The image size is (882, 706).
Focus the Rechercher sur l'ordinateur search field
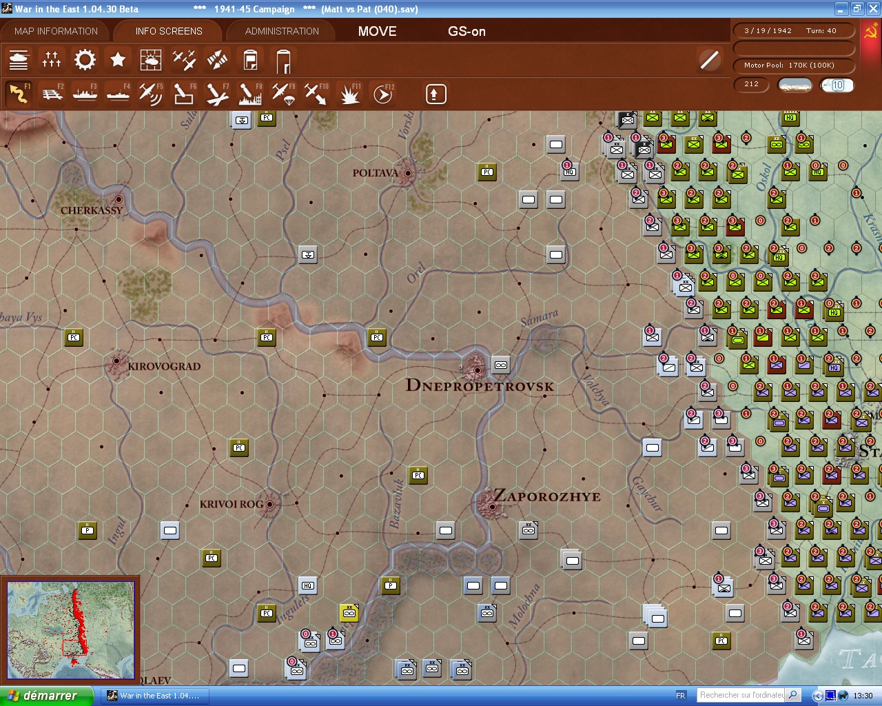(741, 695)
